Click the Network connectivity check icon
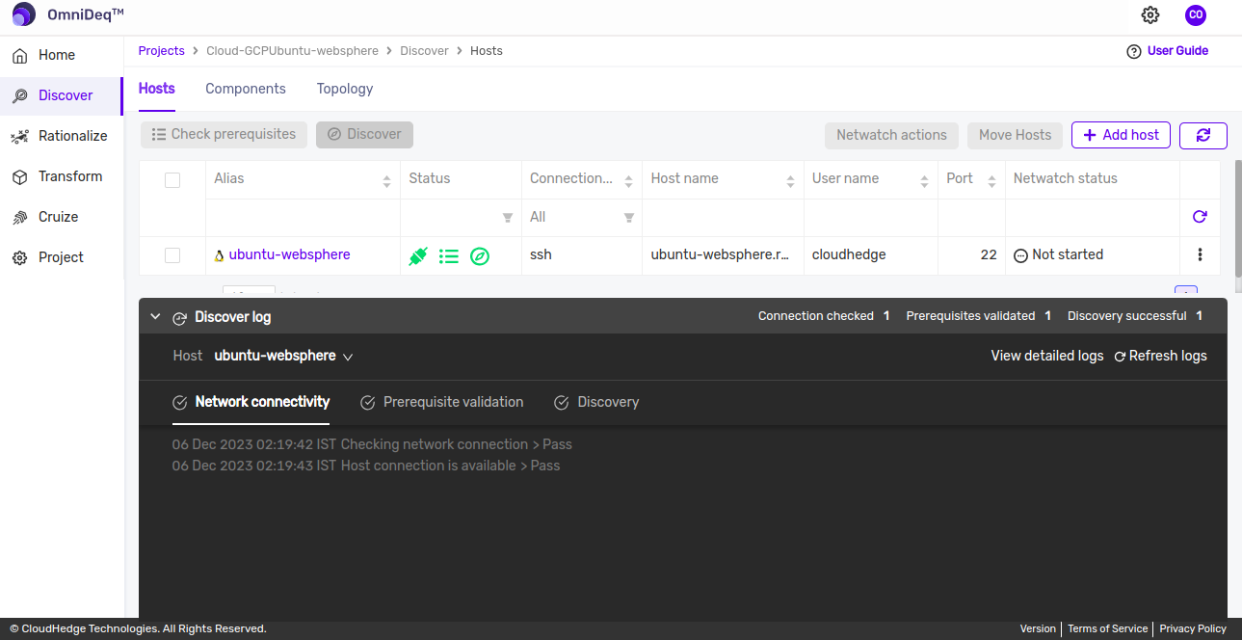The width and height of the screenshot is (1242, 640). (x=179, y=403)
